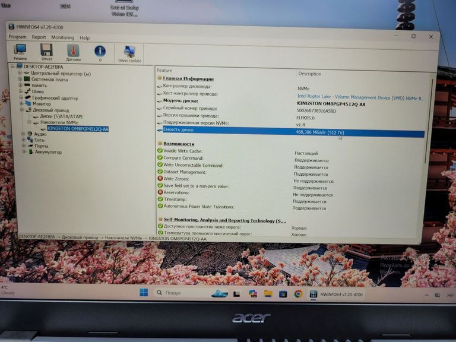Screen dimensions: 456x342
Task: Expand the Аудио tree node
Action: coord(23,134)
